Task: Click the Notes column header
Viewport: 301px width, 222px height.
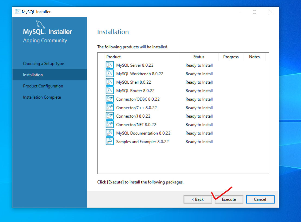Action: tap(254, 57)
